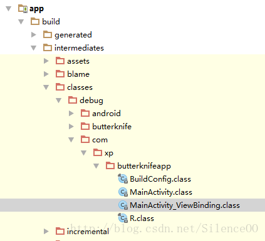Select the butterknife folder label
The image size is (265, 241).
(x=112, y=127)
